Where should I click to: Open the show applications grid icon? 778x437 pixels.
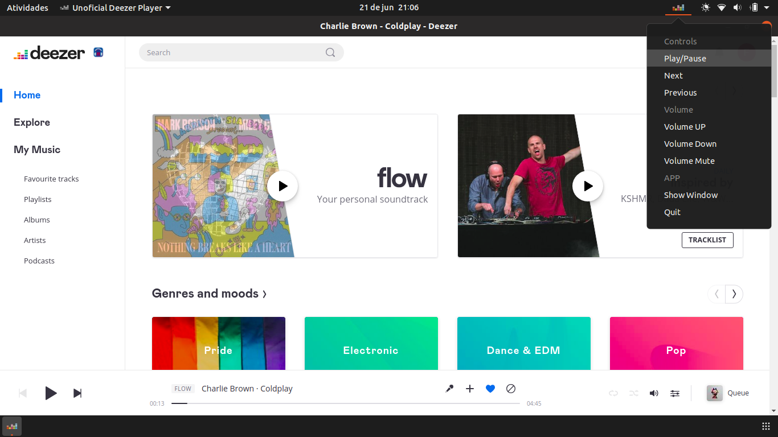coord(766,426)
